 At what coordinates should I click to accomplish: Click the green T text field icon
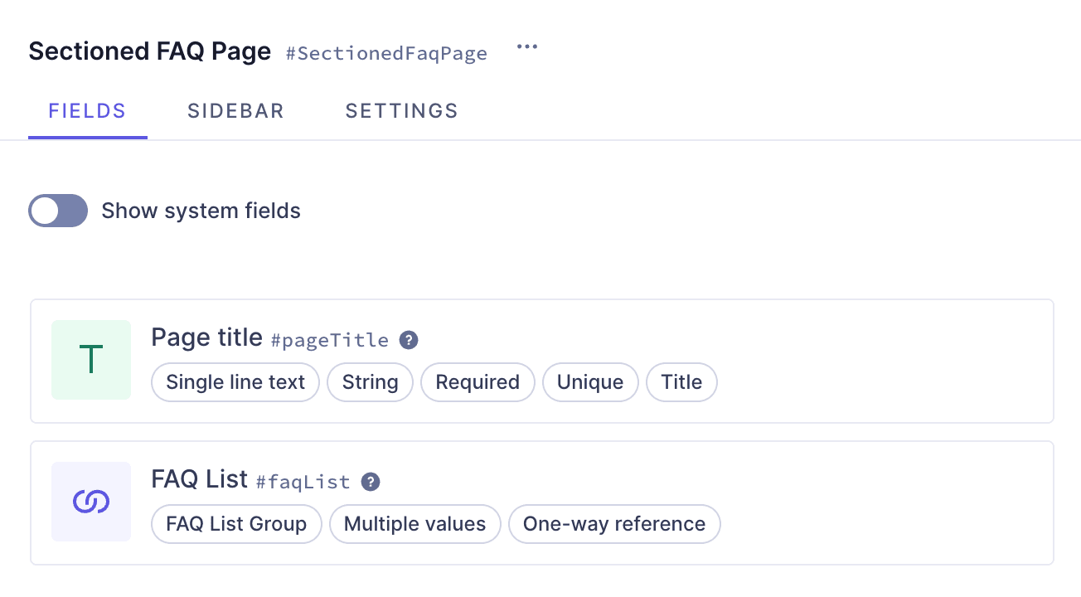click(x=91, y=360)
